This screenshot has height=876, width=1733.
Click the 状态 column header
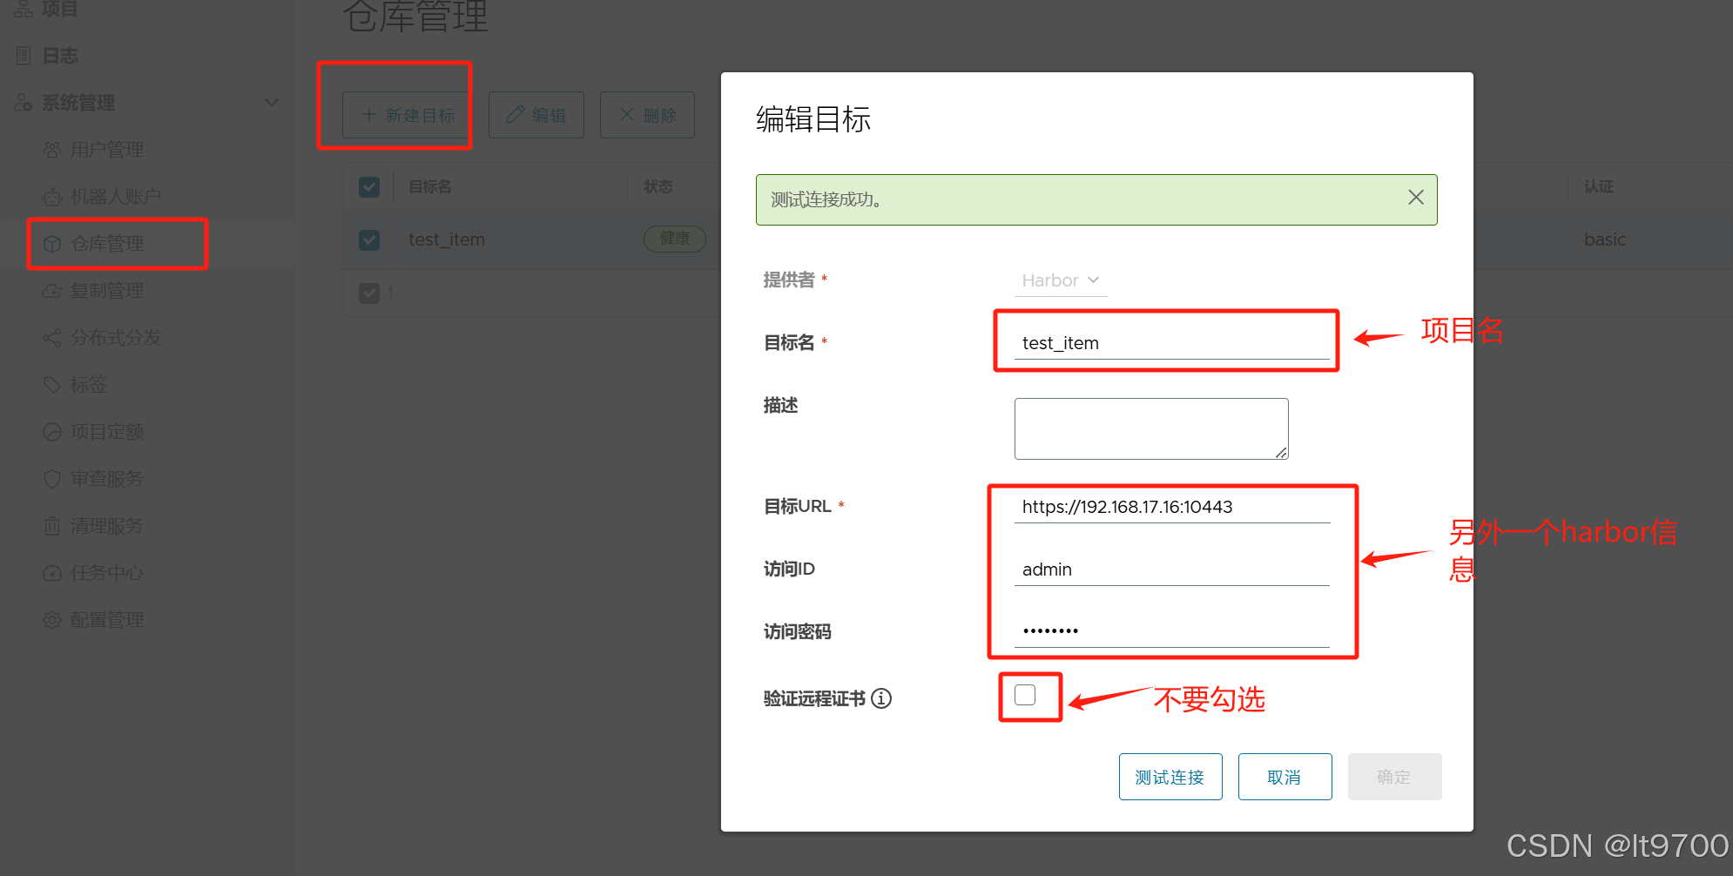tap(658, 187)
